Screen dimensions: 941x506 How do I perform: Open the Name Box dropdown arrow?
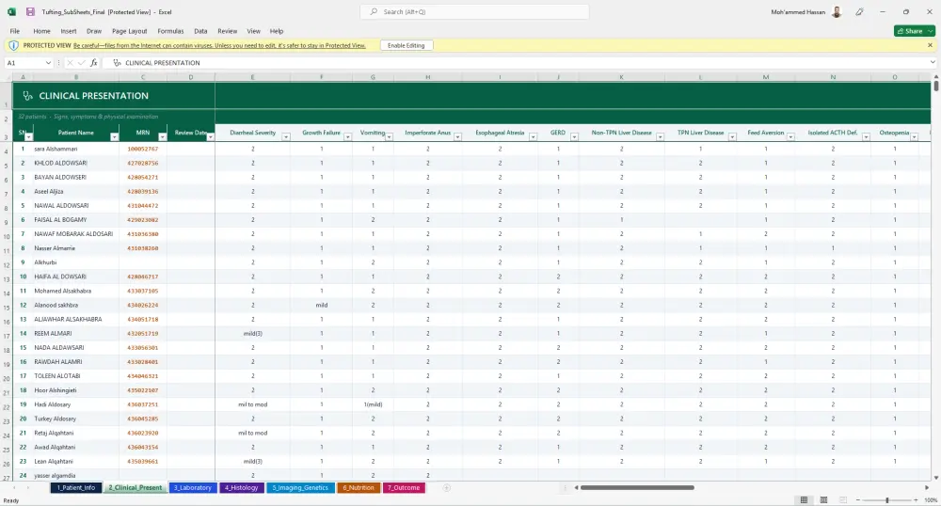click(x=48, y=63)
